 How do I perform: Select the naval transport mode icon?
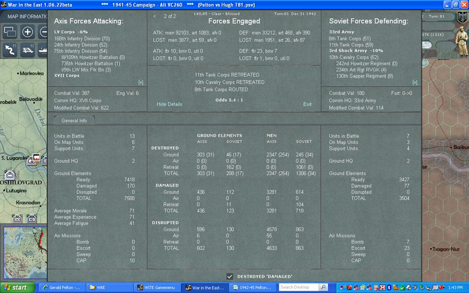click(x=43, y=50)
